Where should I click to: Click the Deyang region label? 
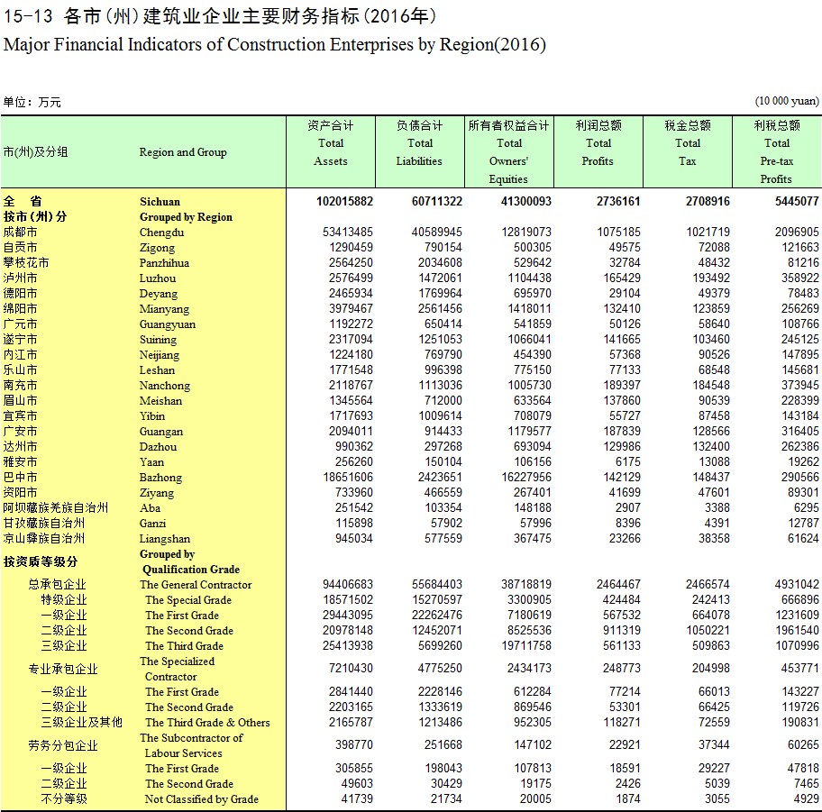[x=159, y=294]
